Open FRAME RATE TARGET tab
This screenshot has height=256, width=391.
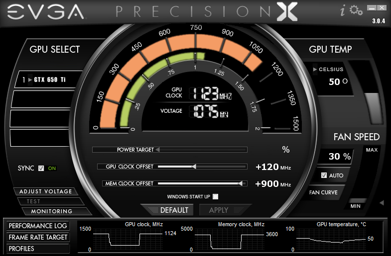(x=38, y=237)
